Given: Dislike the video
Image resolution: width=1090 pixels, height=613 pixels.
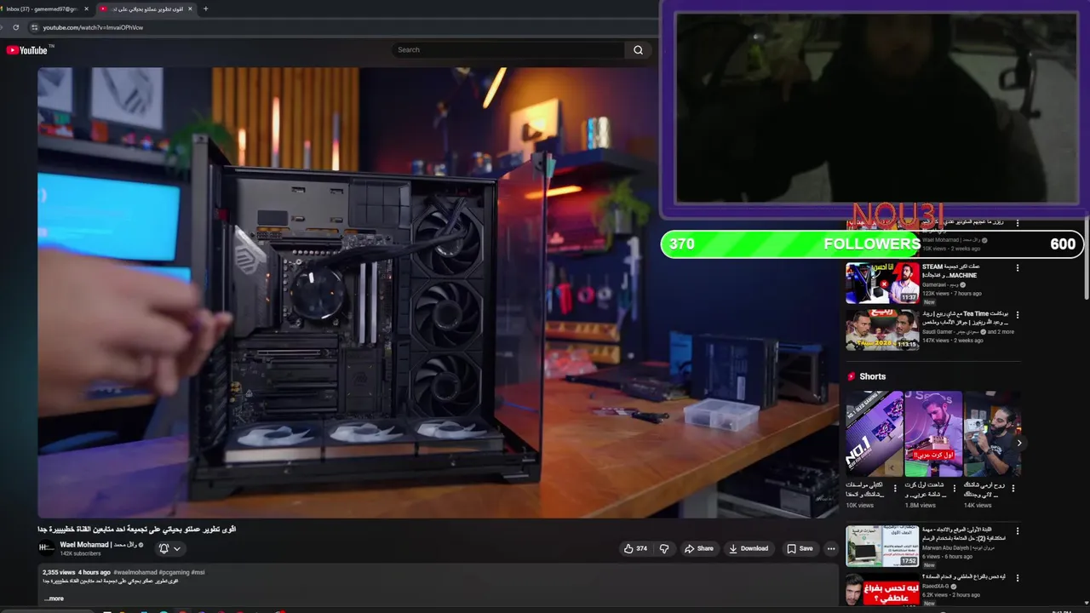Looking at the screenshot, I should coord(664,548).
